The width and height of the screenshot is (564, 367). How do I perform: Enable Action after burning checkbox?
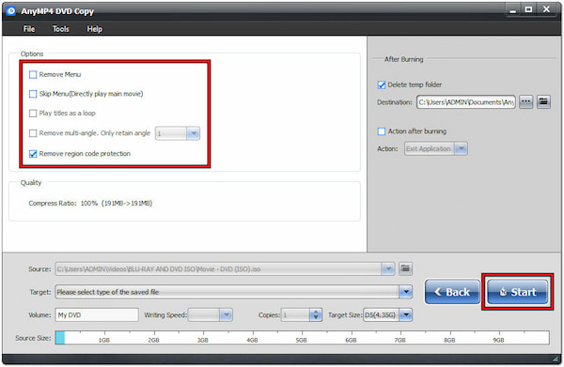382,131
